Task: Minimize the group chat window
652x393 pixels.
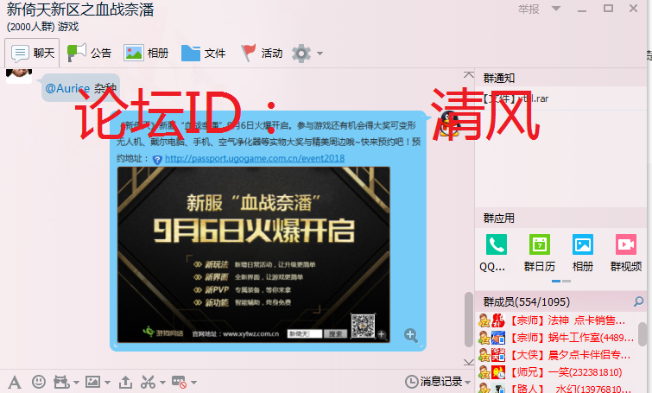Action: point(582,10)
